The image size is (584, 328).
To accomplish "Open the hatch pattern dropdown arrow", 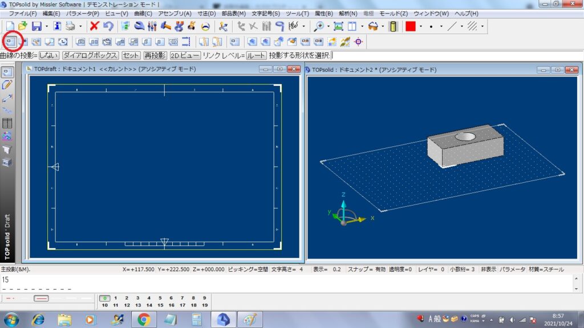I will pyautogui.click(x=482, y=26).
